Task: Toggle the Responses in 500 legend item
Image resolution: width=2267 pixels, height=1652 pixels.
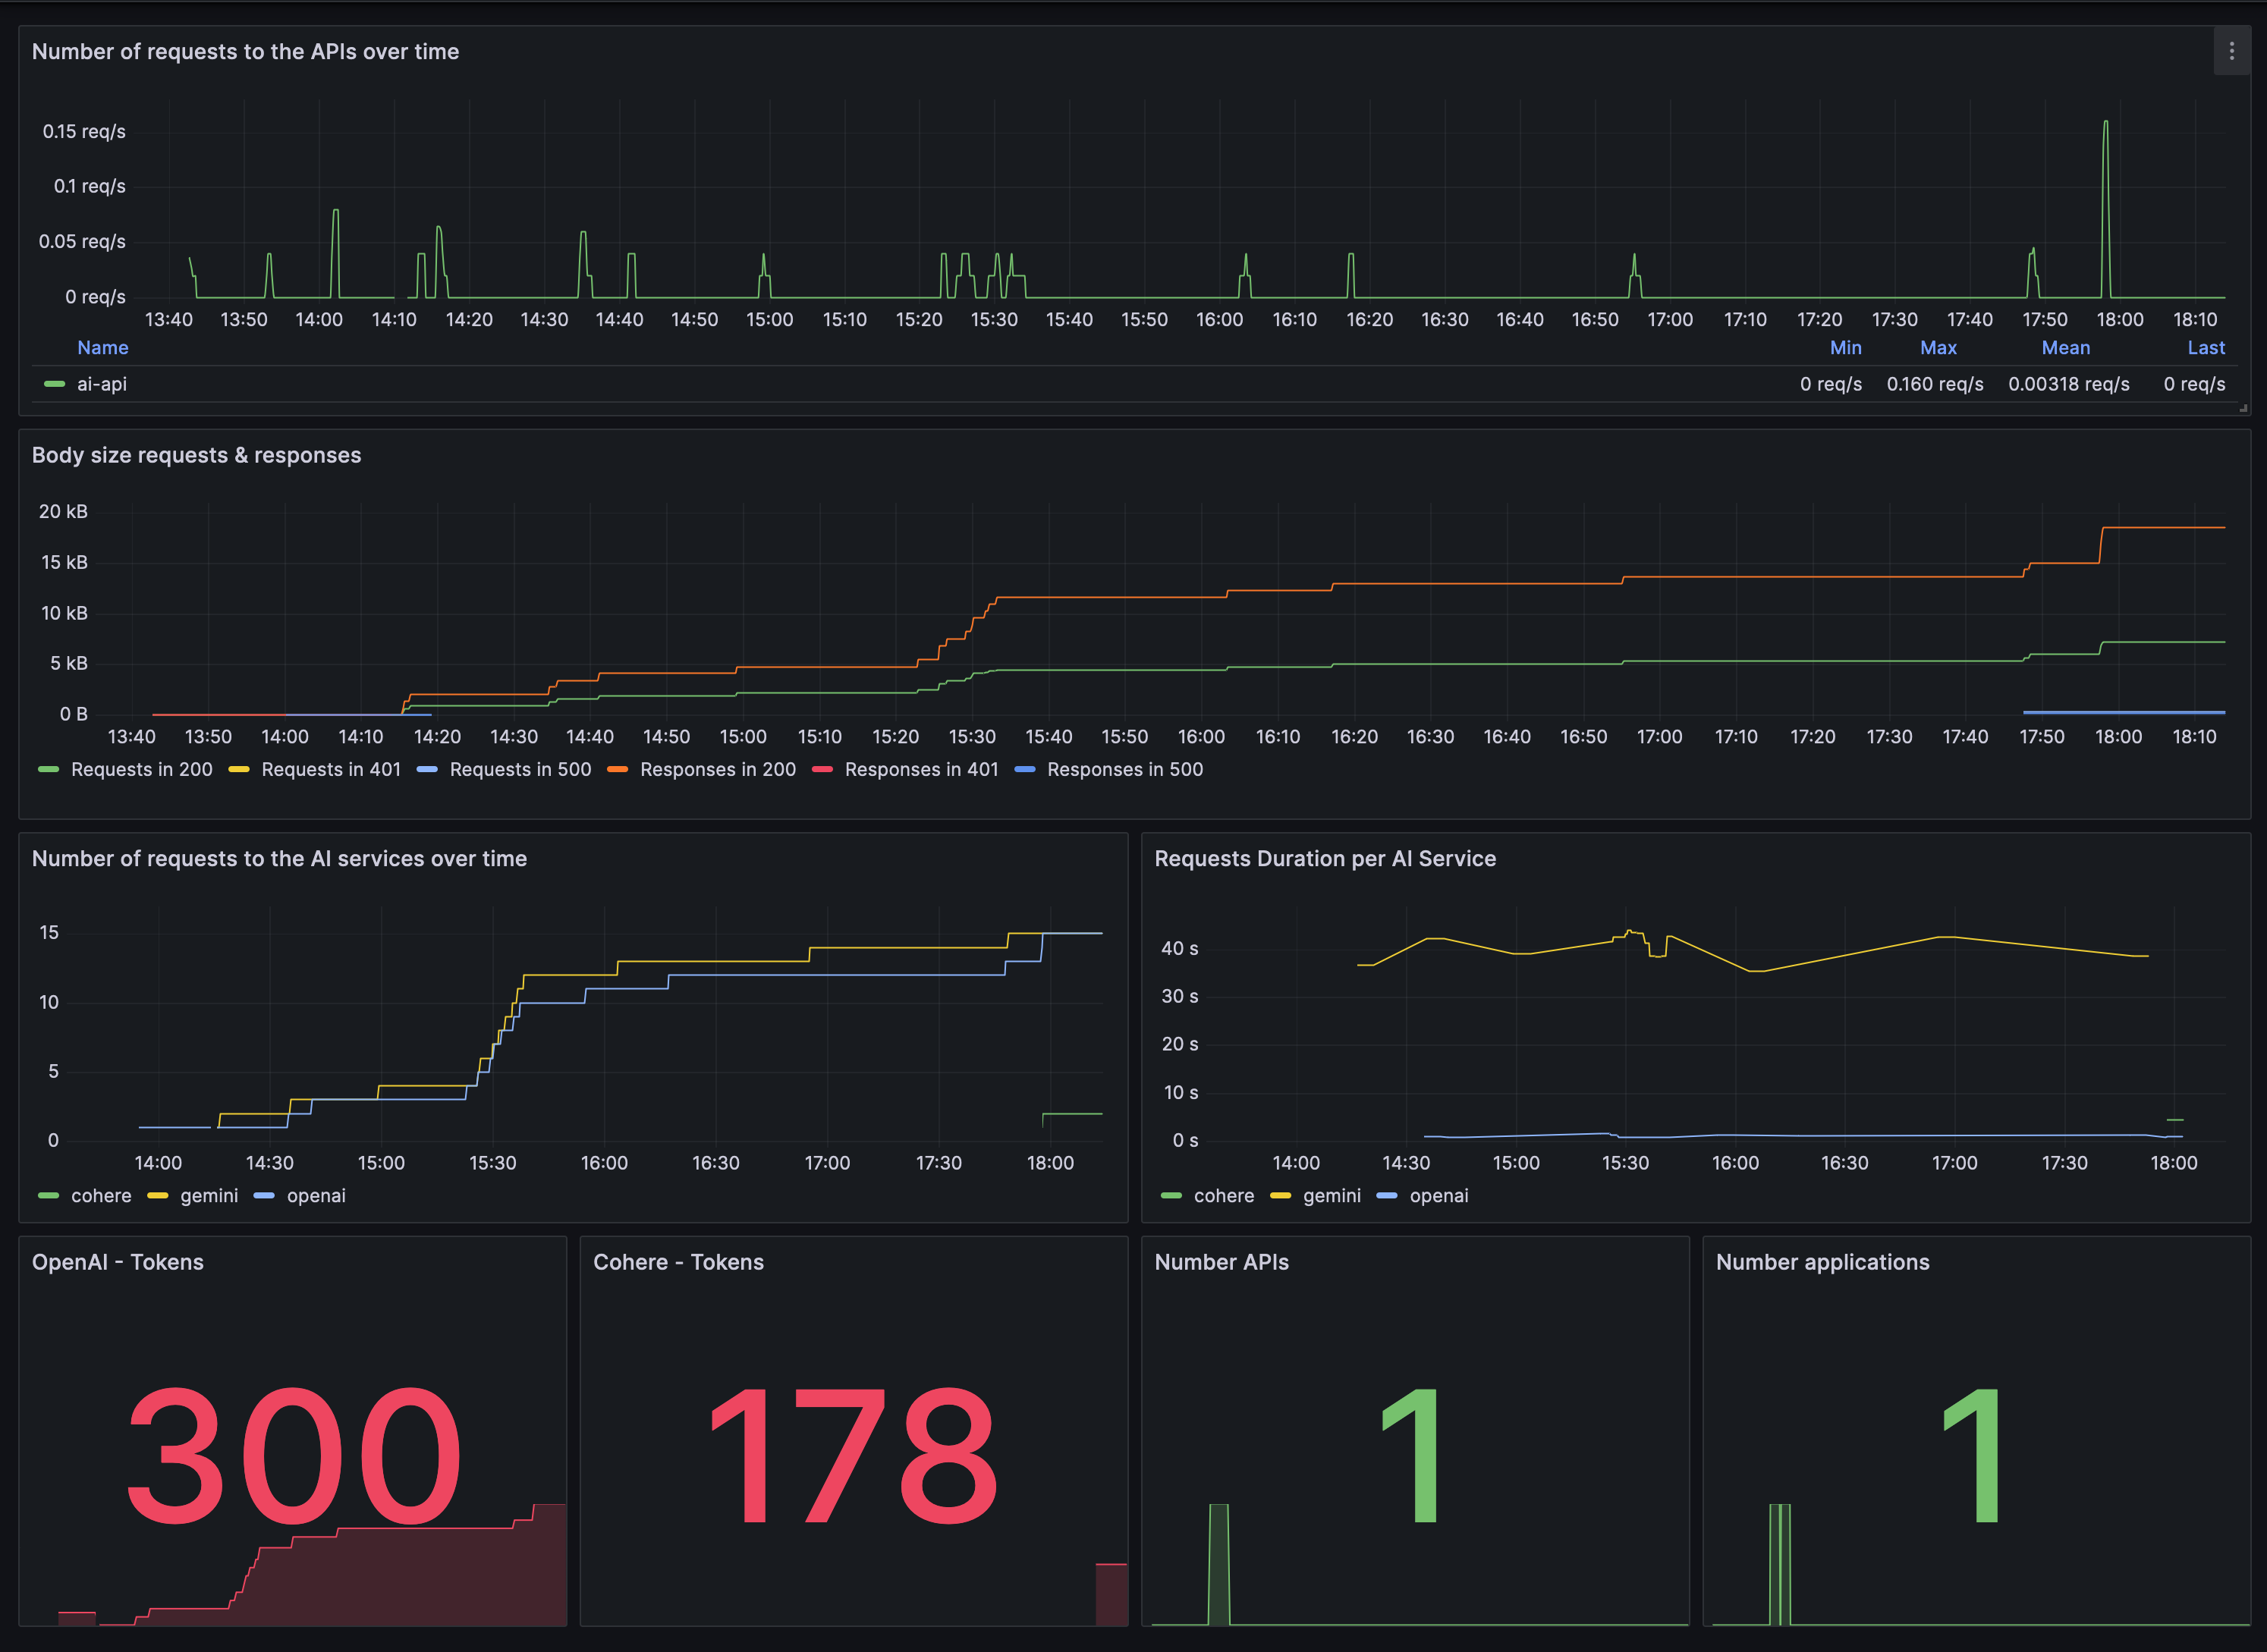Action: click(x=1125, y=770)
